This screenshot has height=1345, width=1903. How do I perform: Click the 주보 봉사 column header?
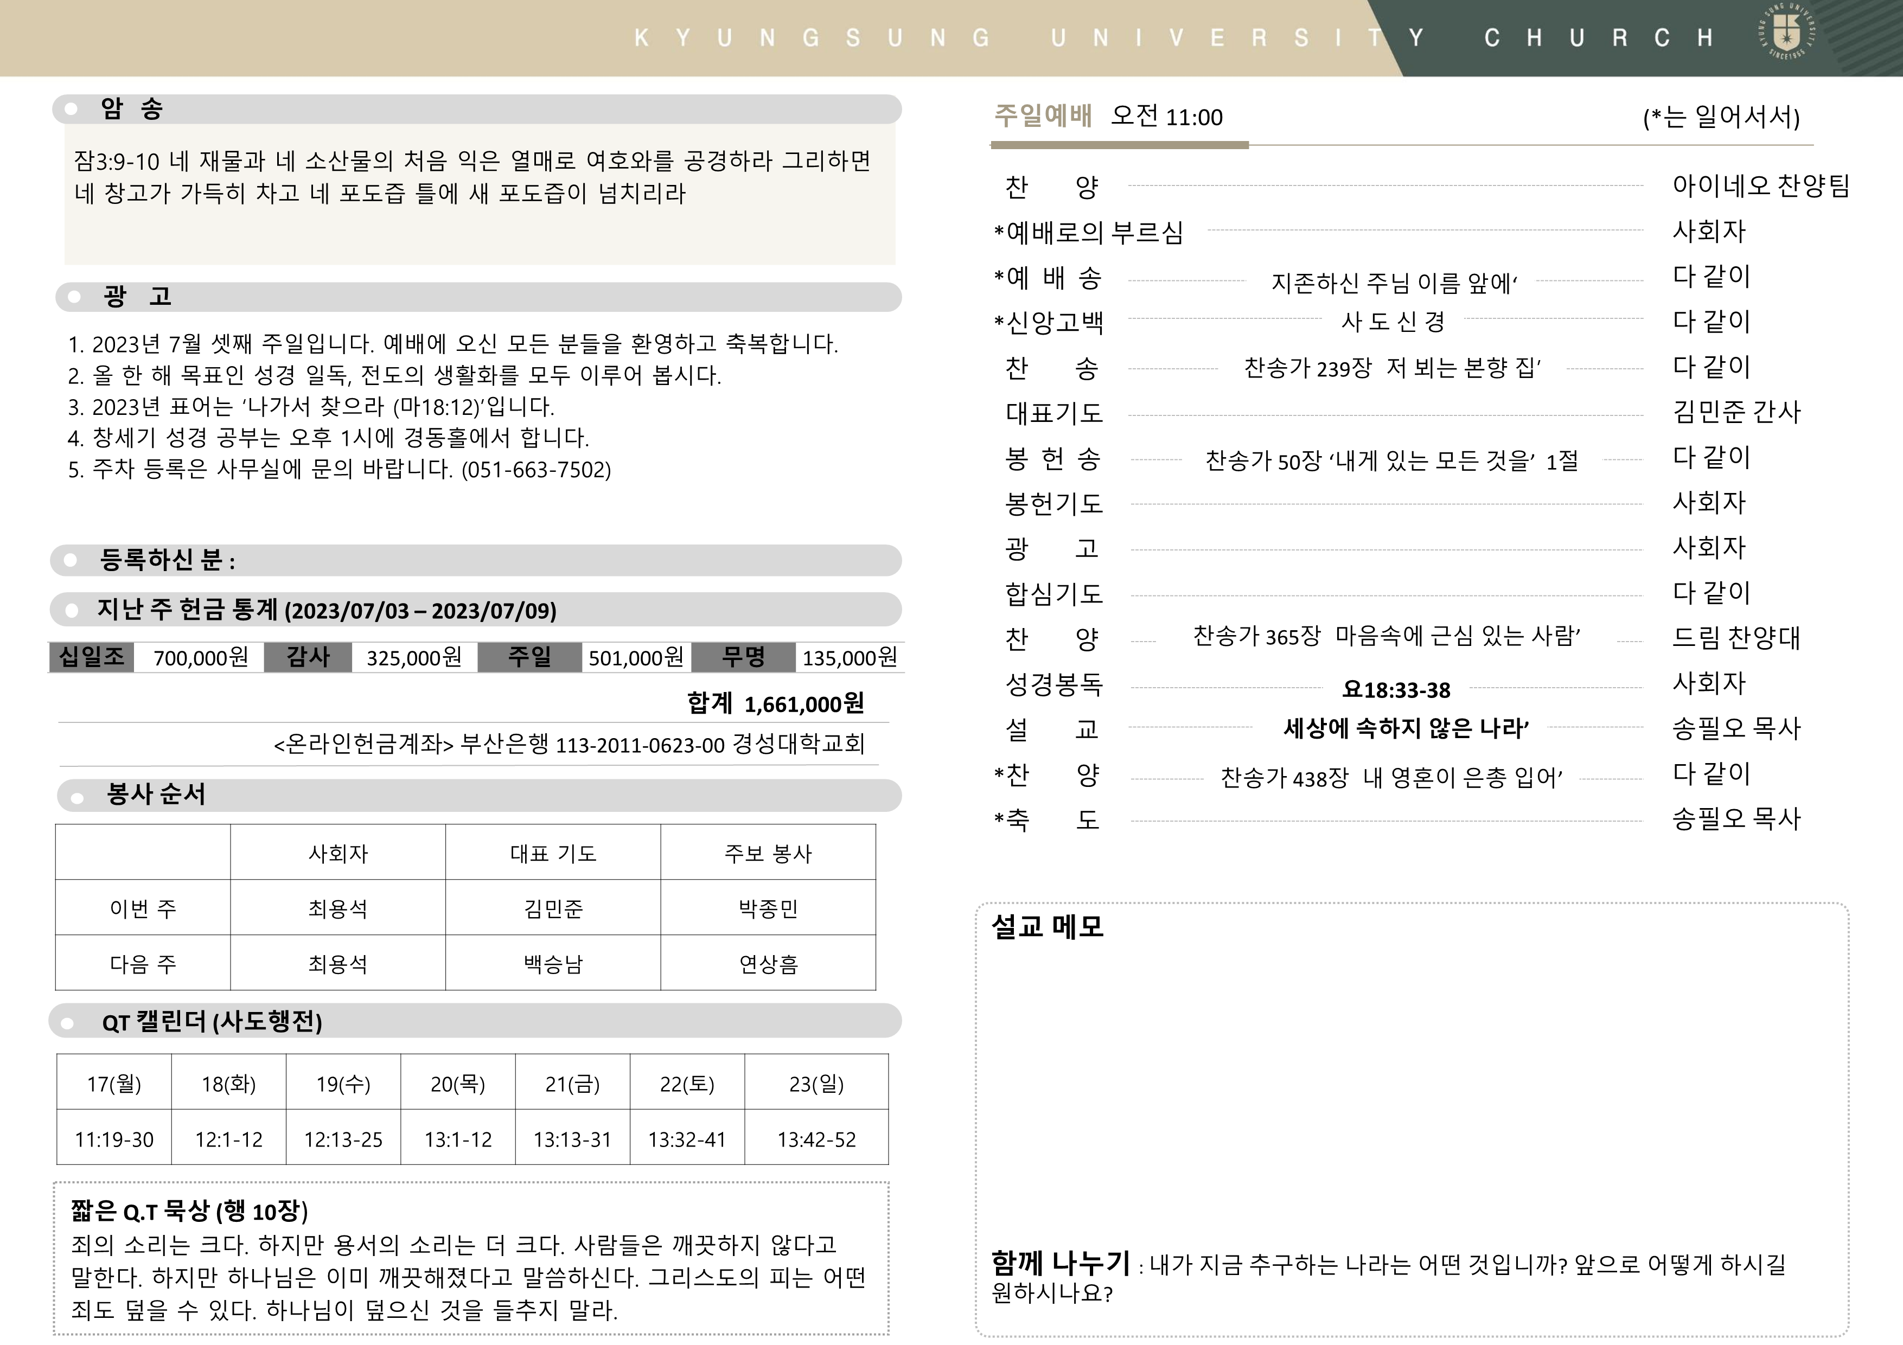coord(768,853)
